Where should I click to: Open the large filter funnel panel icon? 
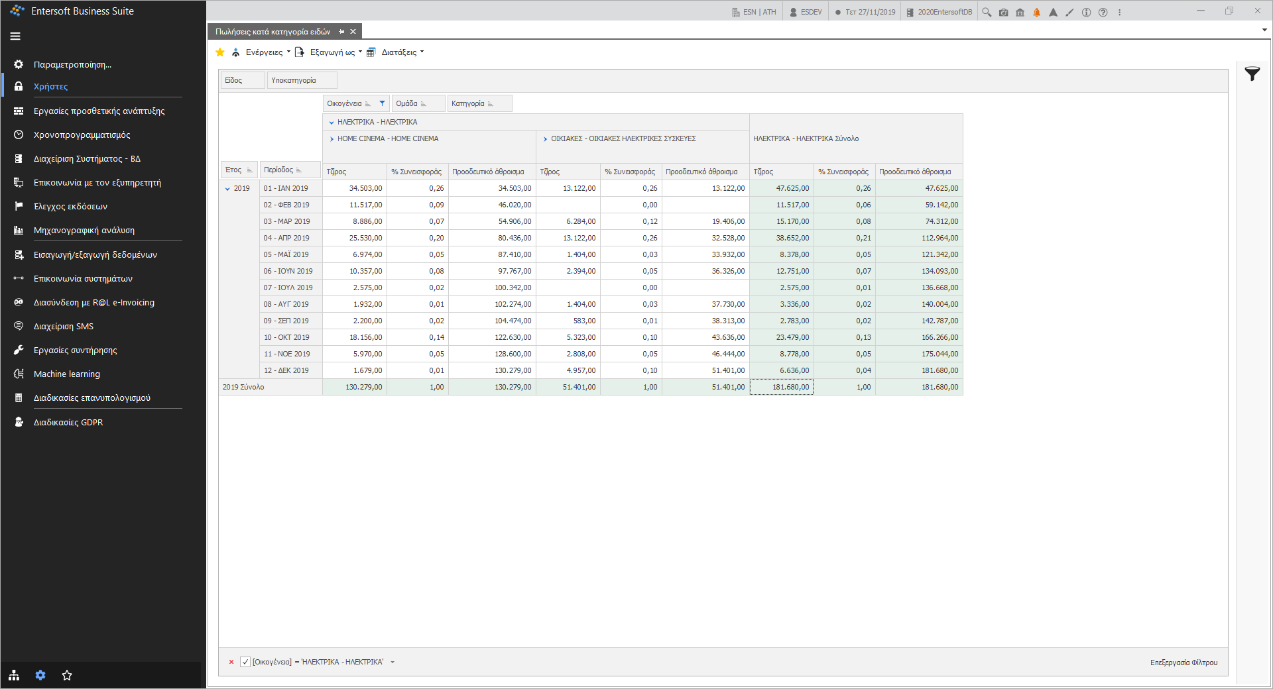point(1252,74)
